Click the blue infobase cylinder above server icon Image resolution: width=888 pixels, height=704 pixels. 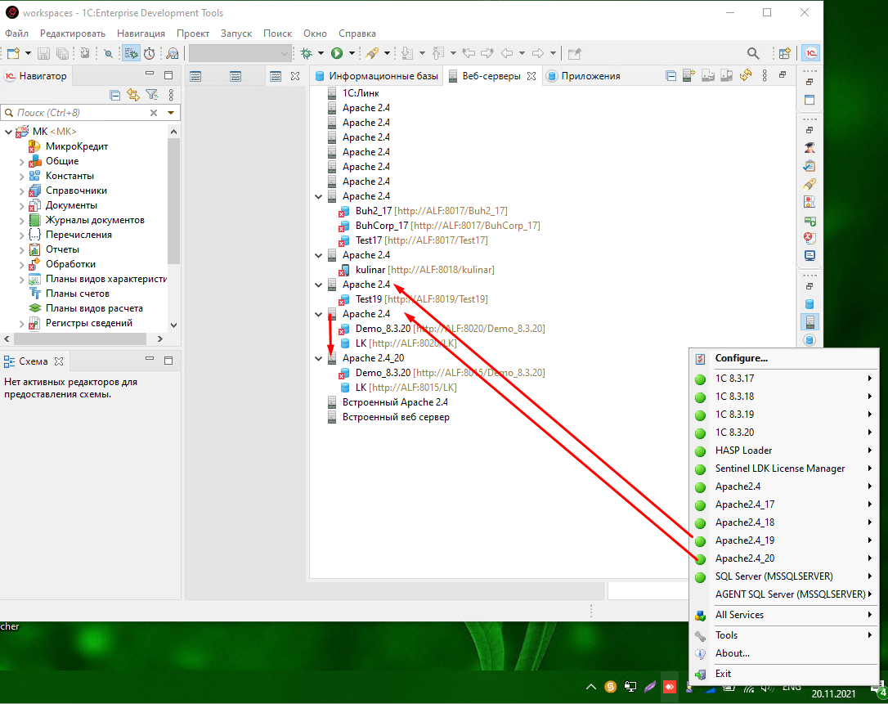[810, 304]
